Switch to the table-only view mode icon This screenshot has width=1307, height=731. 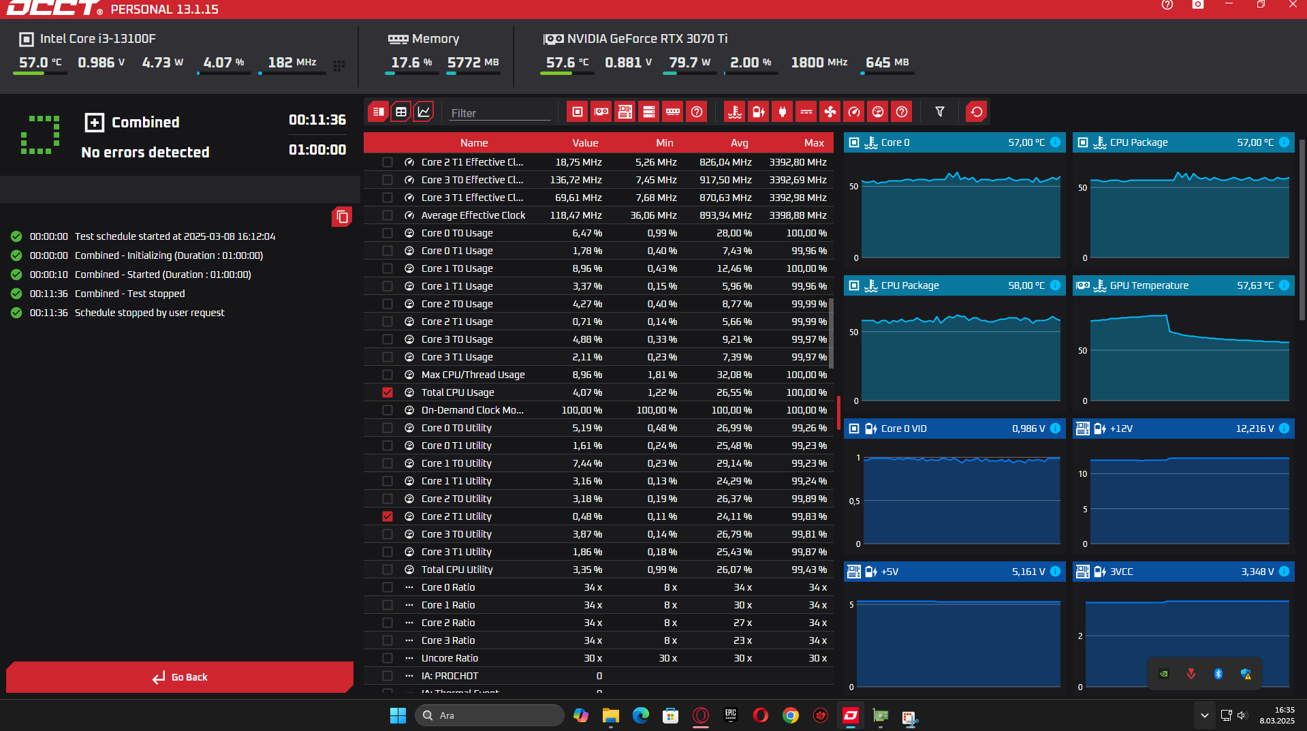pos(401,112)
